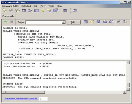The height and width of the screenshot is (104, 132).
Task: Save the script with the floppy disk icon
Action: (x=98, y=22)
